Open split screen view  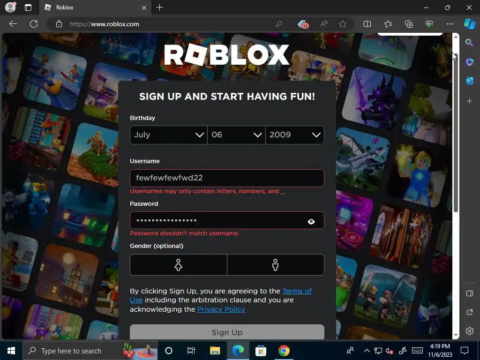pyautogui.click(x=367, y=24)
